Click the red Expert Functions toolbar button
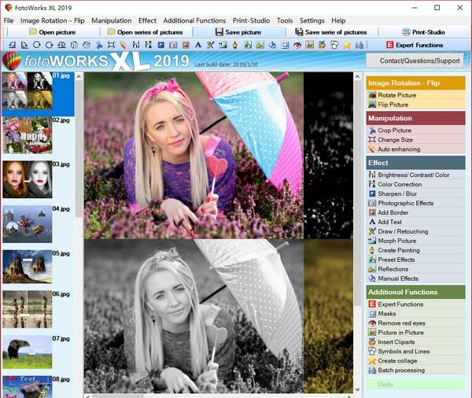Screen dimensions: 472x398 pos(415,45)
